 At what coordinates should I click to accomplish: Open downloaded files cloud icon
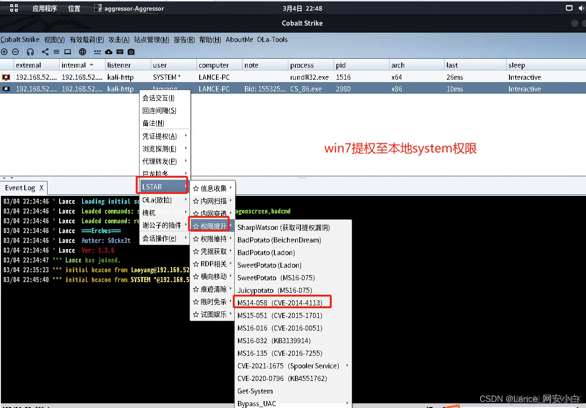pyautogui.click(x=109, y=52)
